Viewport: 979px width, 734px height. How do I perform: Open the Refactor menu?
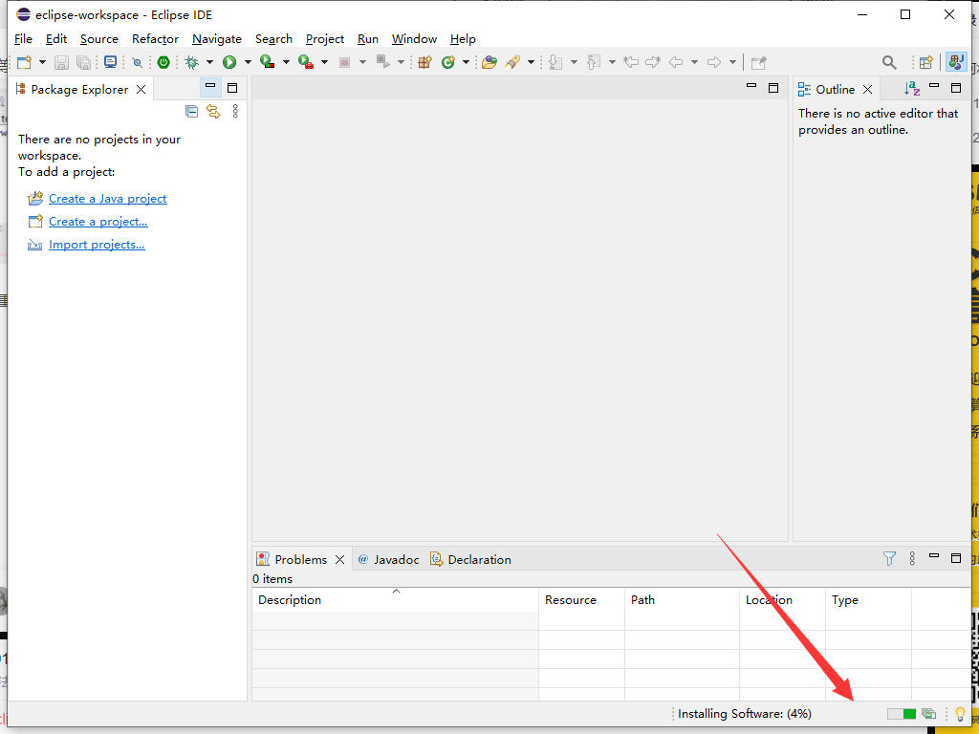point(155,38)
